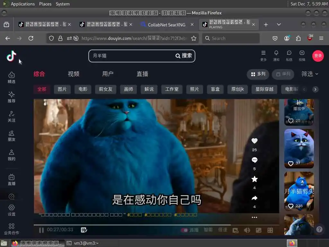Open the 直播 live sidebar icon
This screenshot has height=247, width=329.
tap(11, 180)
